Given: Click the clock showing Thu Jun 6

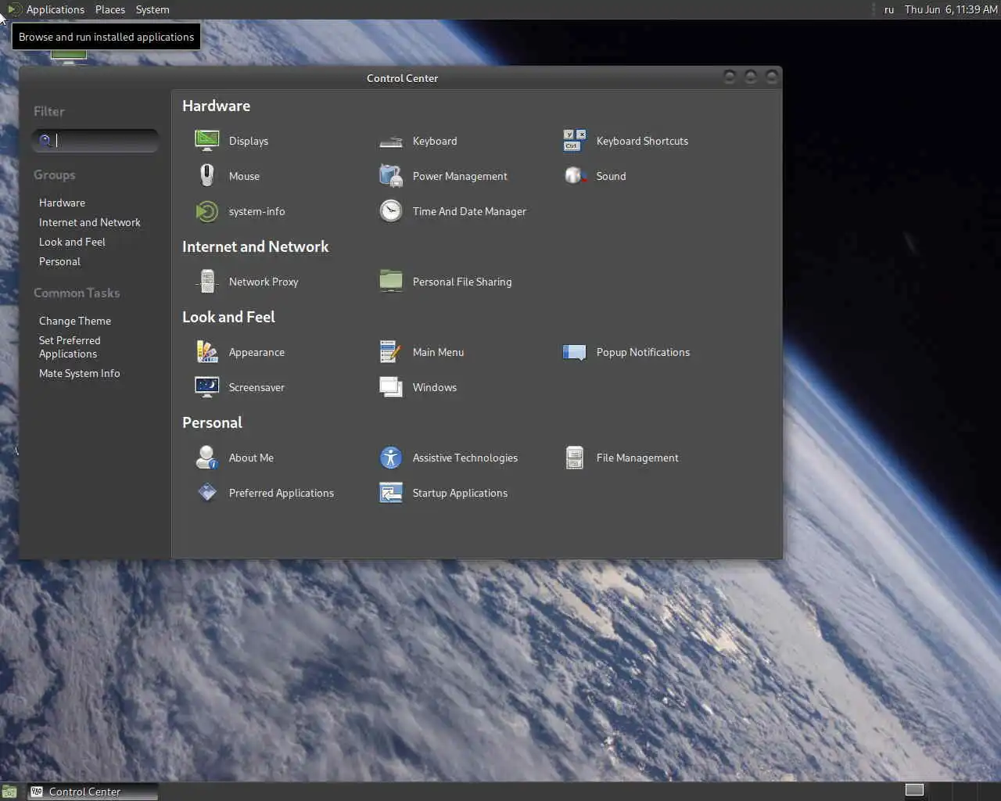Looking at the screenshot, I should coord(951,9).
